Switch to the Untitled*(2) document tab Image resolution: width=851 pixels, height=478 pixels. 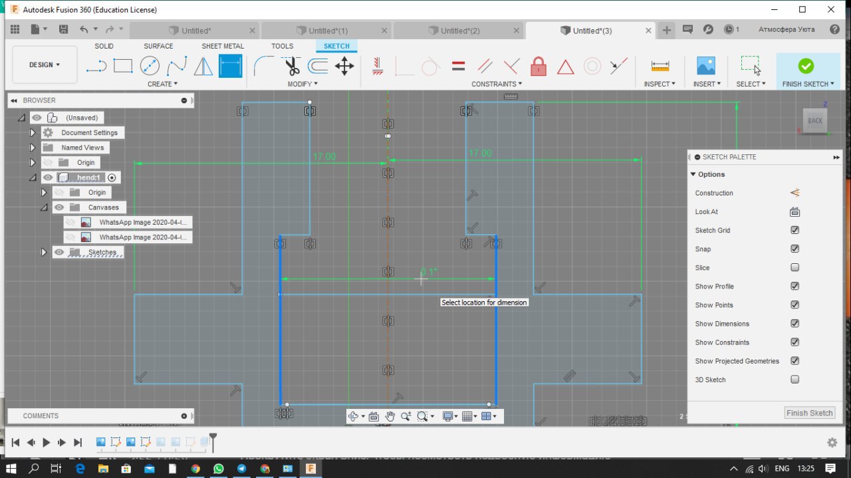coord(459,31)
